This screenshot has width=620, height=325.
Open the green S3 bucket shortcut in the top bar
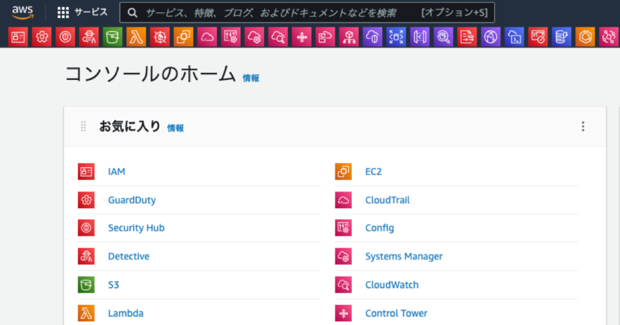click(x=112, y=37)
